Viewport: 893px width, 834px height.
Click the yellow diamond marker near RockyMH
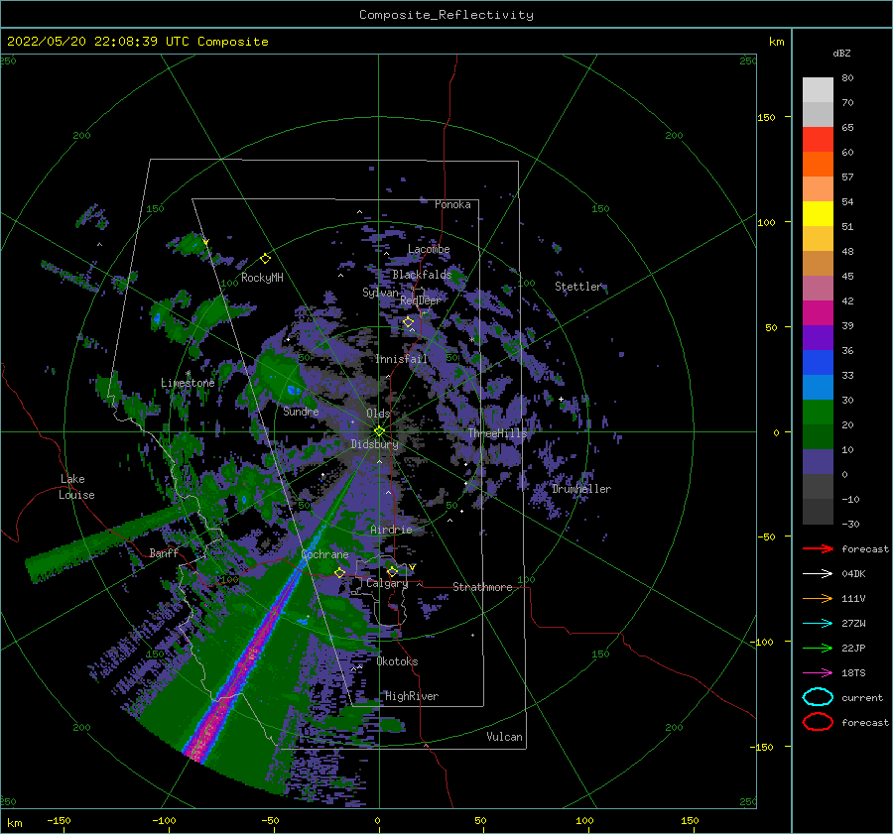tap(265, 259)
